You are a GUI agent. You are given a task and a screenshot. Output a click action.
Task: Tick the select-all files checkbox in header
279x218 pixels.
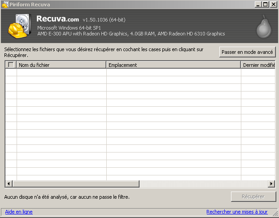click(11, 65)
